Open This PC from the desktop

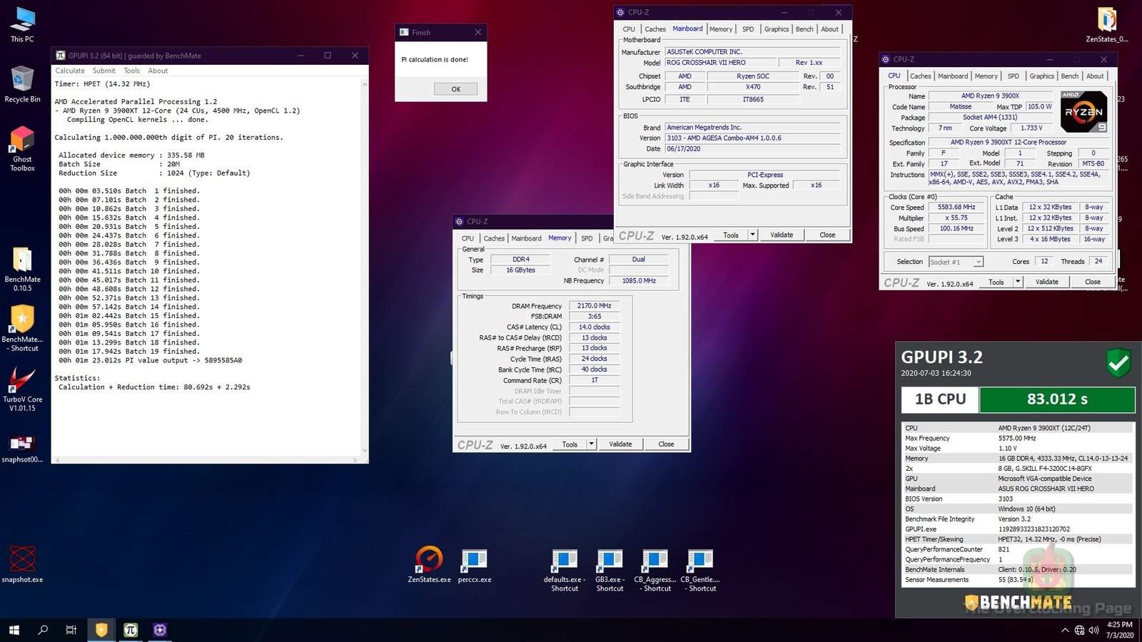(22, 18)
